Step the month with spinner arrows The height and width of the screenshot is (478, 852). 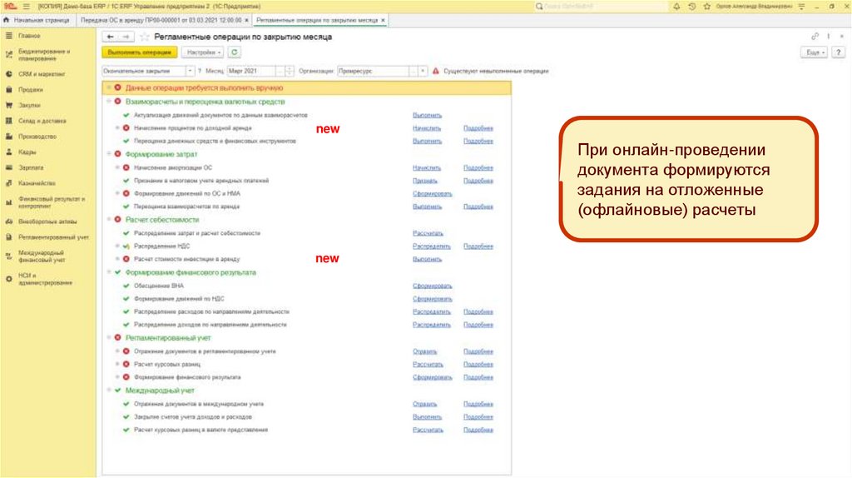coord(290,72)
